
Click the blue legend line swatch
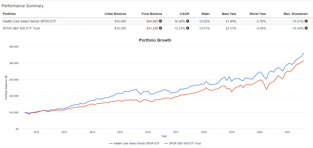[111, 143]
